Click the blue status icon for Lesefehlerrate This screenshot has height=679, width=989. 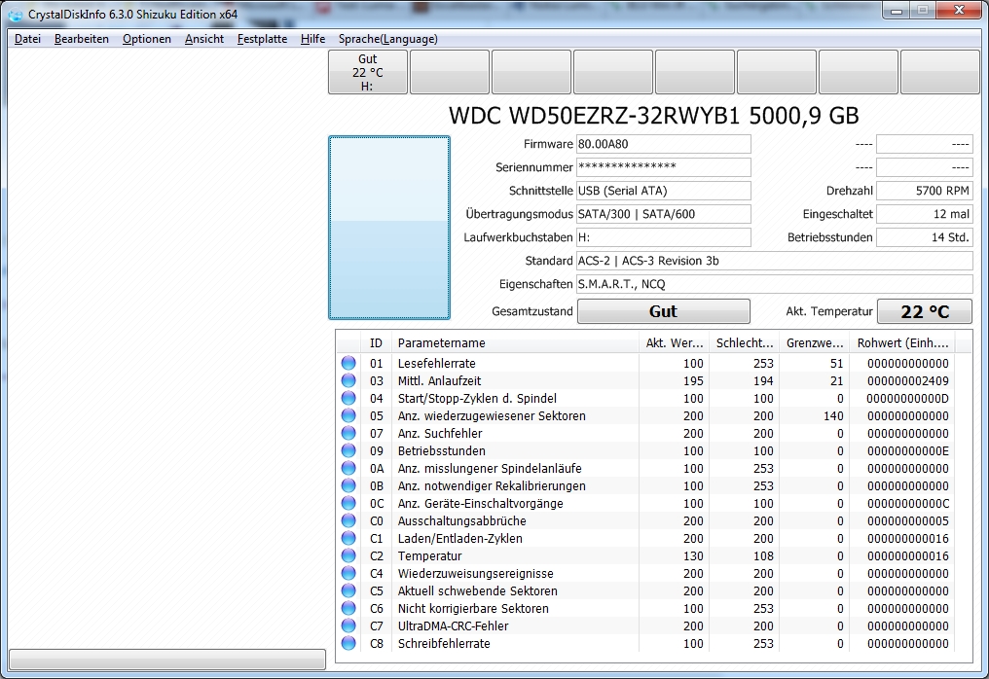pyautogui.click(x=348, y=363)
